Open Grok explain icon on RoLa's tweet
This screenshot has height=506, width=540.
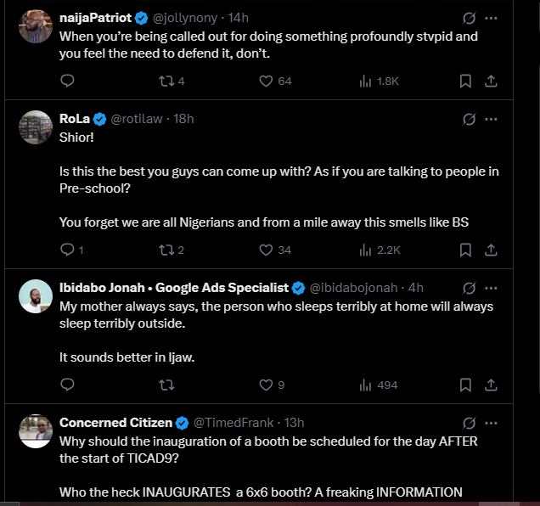(469, 119)
